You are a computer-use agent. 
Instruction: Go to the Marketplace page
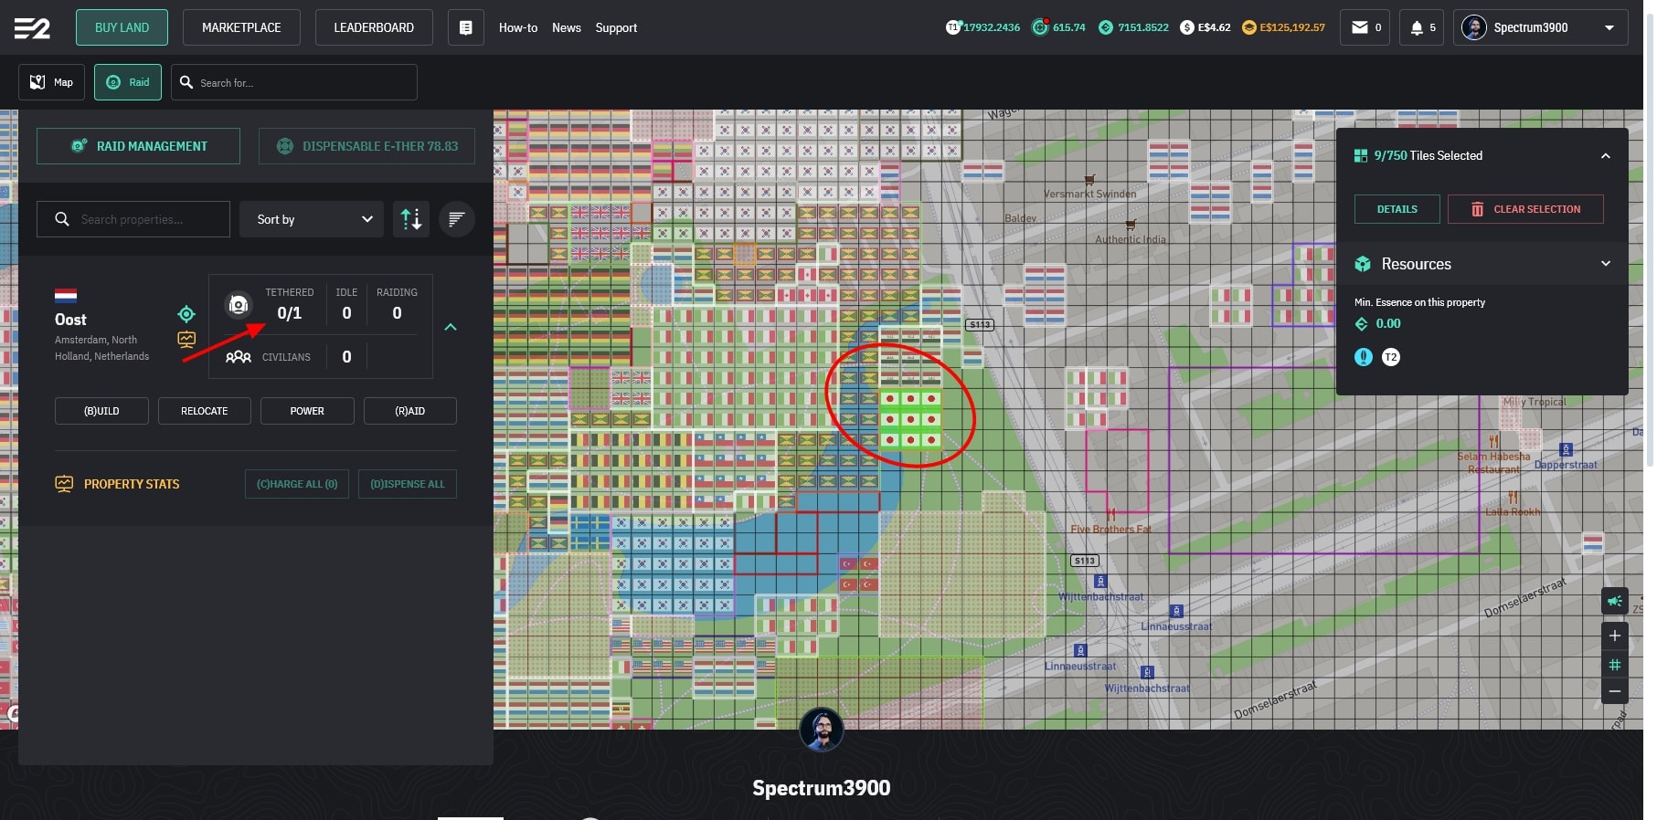coord(241,27)
